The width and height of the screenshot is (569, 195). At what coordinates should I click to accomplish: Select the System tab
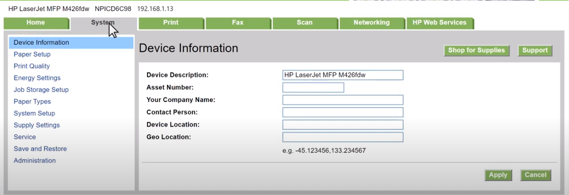[x=103, y=23]
